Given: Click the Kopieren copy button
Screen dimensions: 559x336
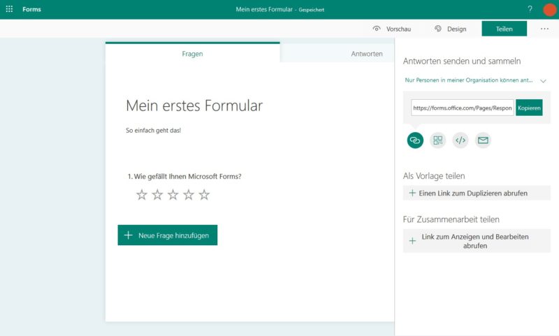Looking at the screenshot, I should (x=529, y=108).
